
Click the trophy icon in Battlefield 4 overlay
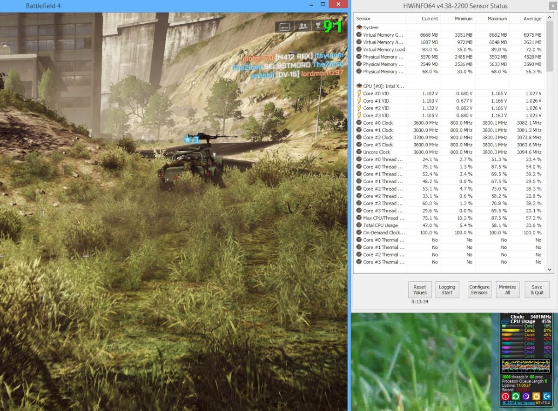point(317,26)
